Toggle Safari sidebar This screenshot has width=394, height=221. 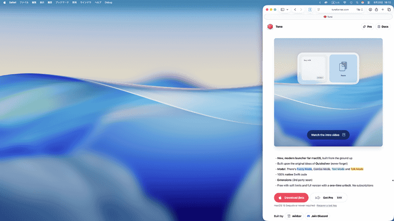tap(282, 9)
